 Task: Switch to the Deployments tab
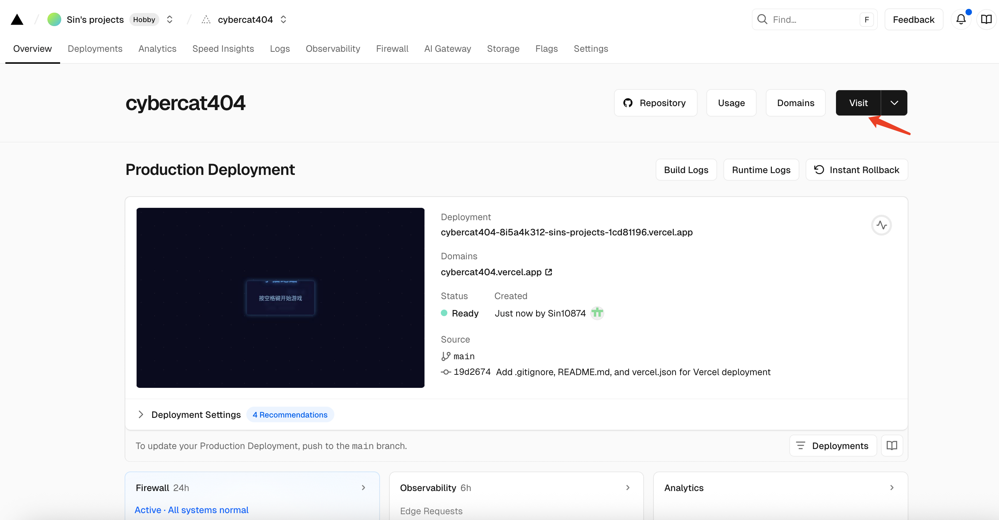tap(95, 49)
